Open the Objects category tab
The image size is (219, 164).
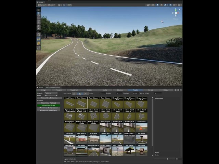tap(89, 90)
